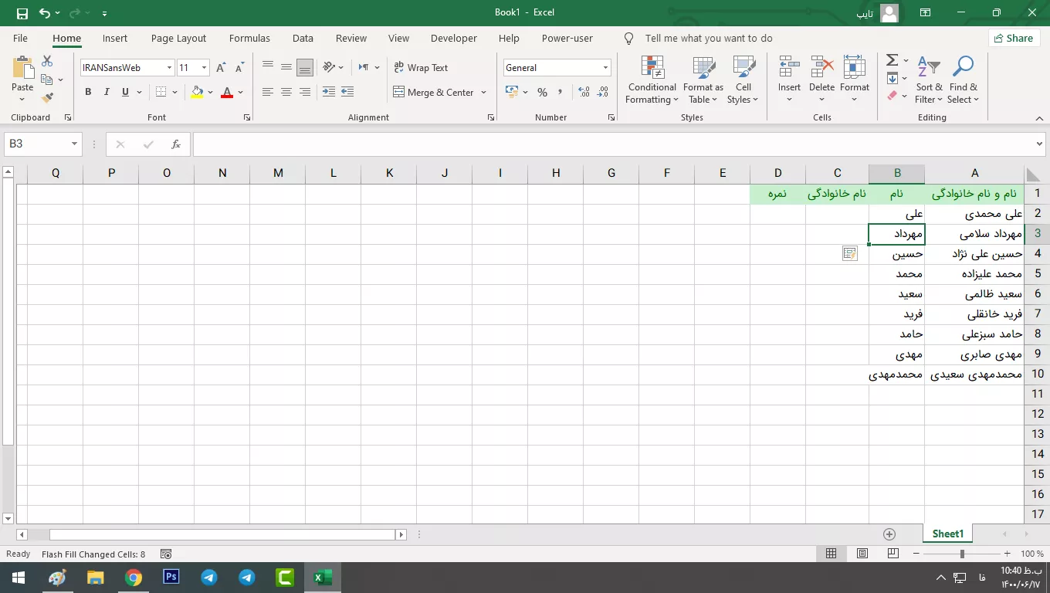
Task: Open the File tab
Action: 20,38
